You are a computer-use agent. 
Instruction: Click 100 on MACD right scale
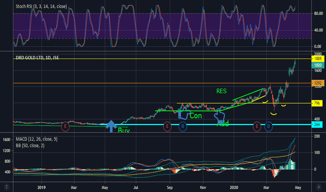point(317,153)
